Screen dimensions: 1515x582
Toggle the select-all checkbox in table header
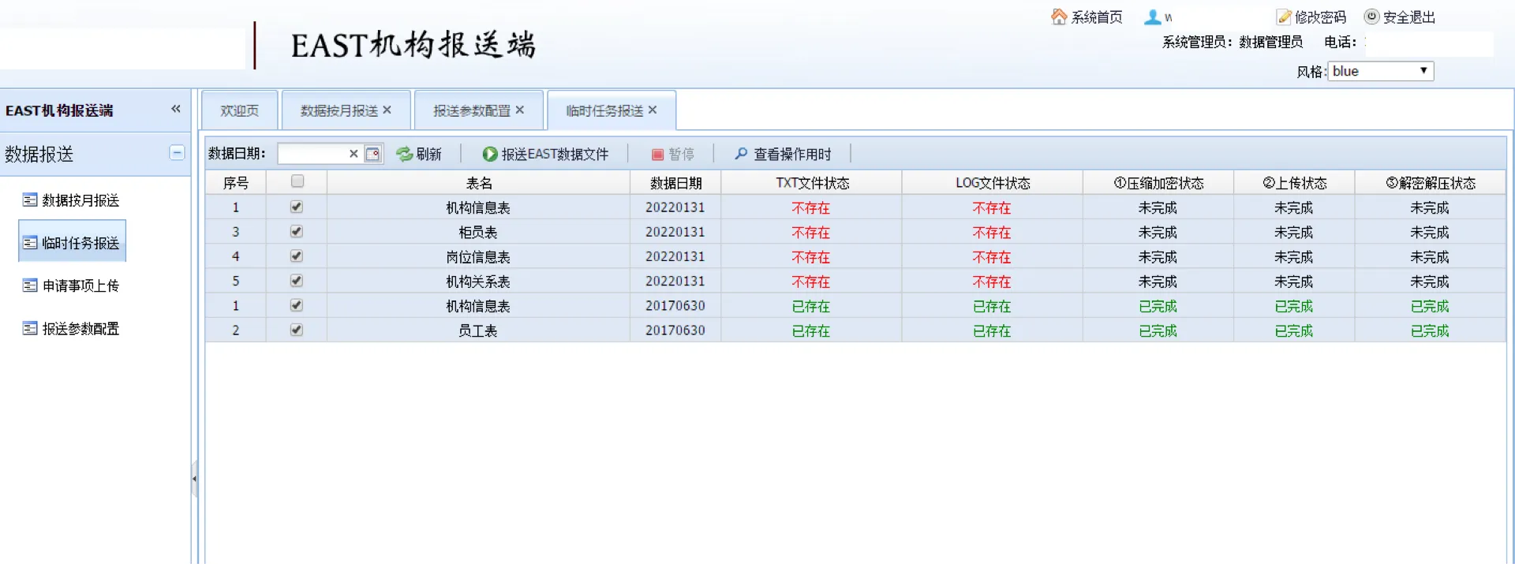[297, 181]
